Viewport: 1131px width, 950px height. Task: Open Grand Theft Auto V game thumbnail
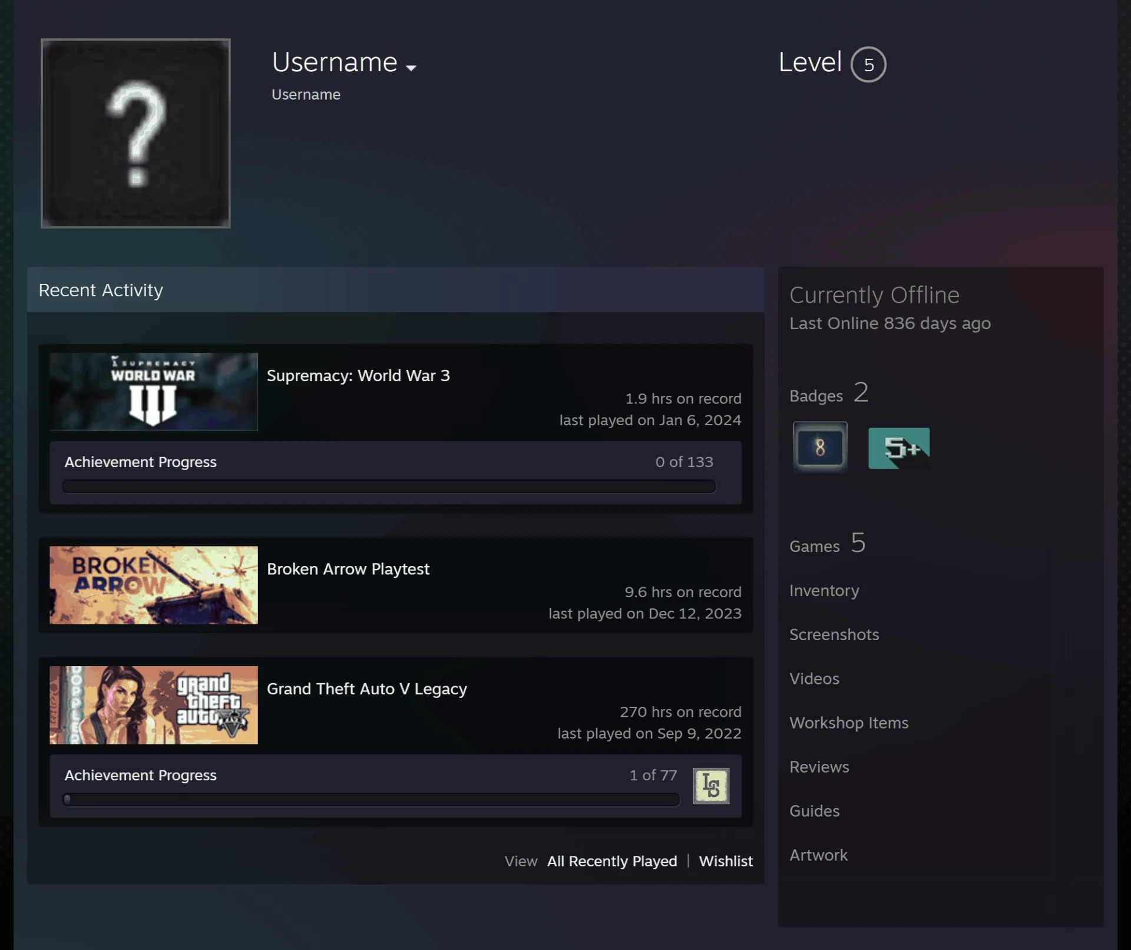coord(154,705)
